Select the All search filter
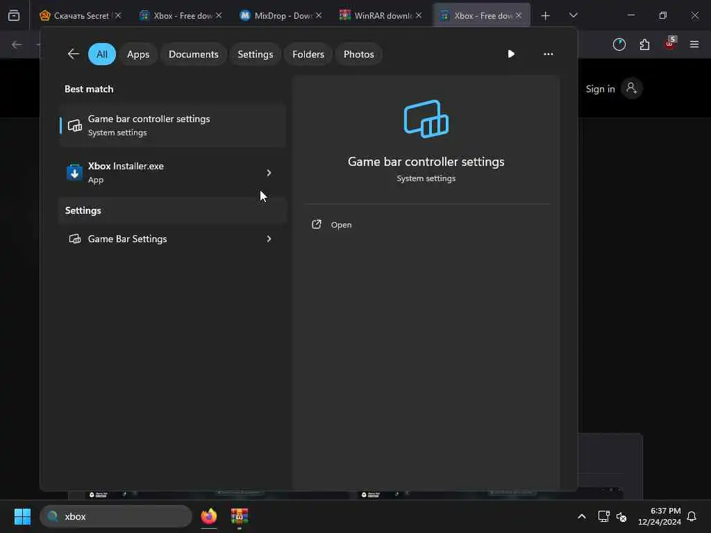This screenshot has width=711, height=533. [x=102, y=54]
